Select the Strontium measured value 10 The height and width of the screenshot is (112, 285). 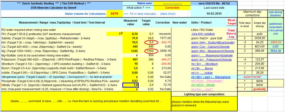[x=131, y=64]
